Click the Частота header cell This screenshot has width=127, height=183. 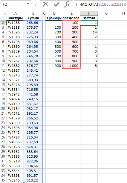pyautogui.click(x=89, y=18)
